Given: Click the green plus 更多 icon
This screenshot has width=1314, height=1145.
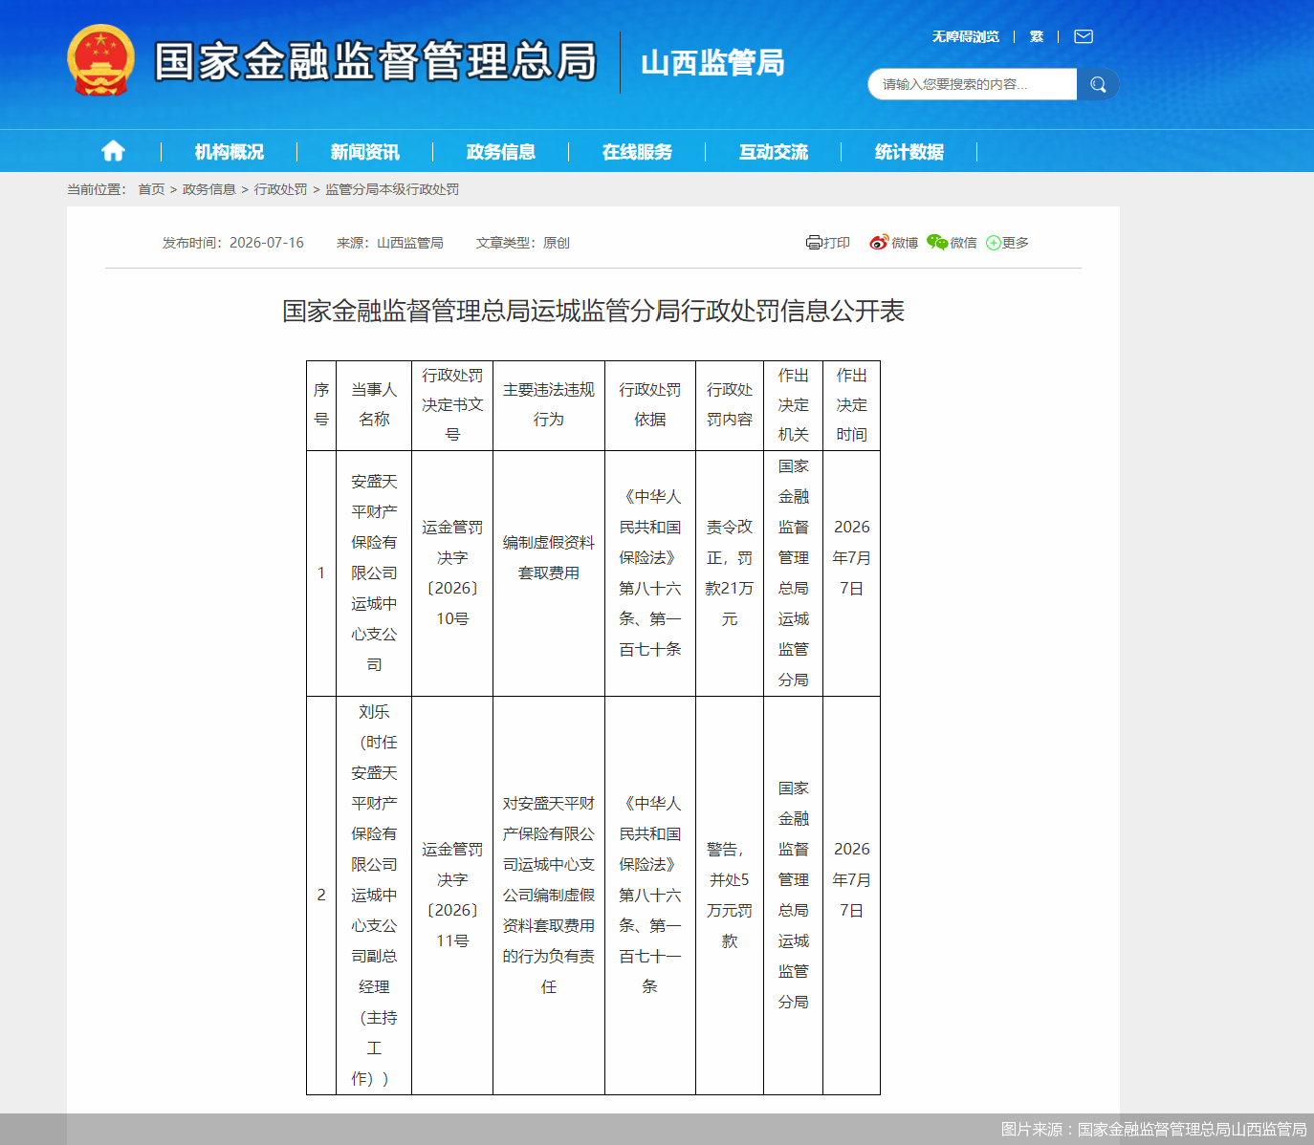Looking at the screenshot, I should click(x=993, y=243).
